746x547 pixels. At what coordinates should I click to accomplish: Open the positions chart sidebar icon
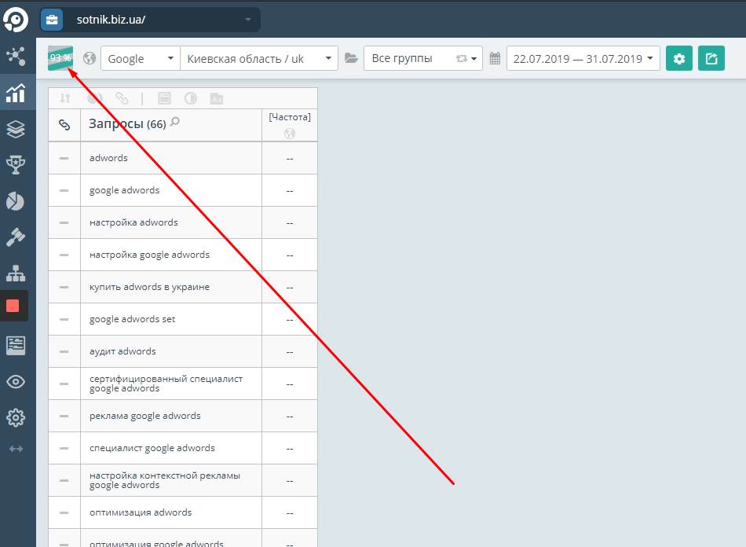[16, 93]
